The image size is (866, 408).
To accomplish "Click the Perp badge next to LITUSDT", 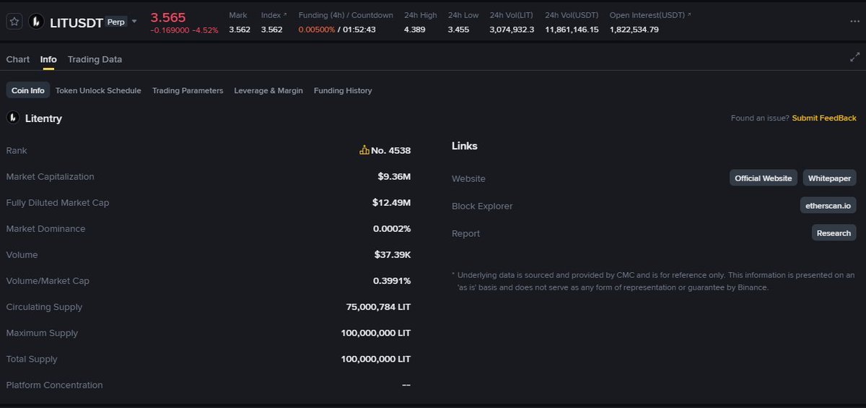I will [x=115, y=22].
